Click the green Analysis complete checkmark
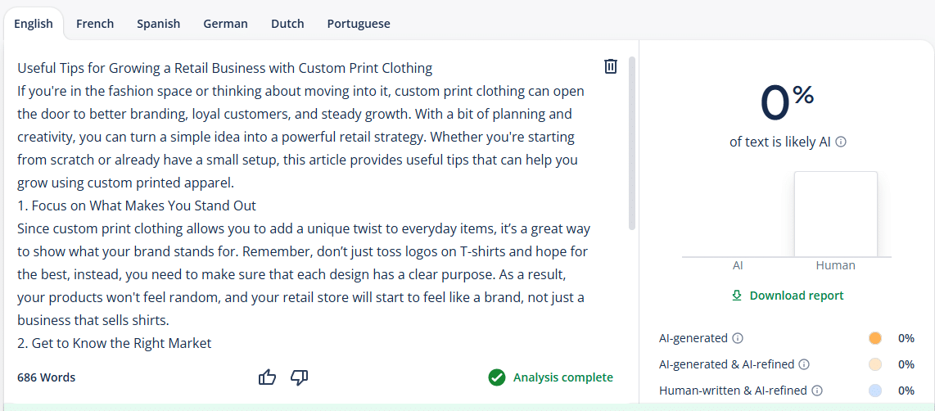935x411 pixels. pos(496,377)
